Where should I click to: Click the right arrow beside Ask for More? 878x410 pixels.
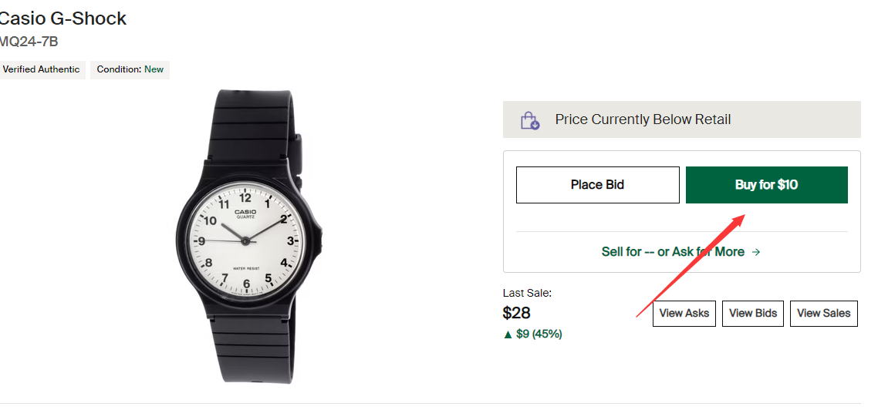[756, 252]
